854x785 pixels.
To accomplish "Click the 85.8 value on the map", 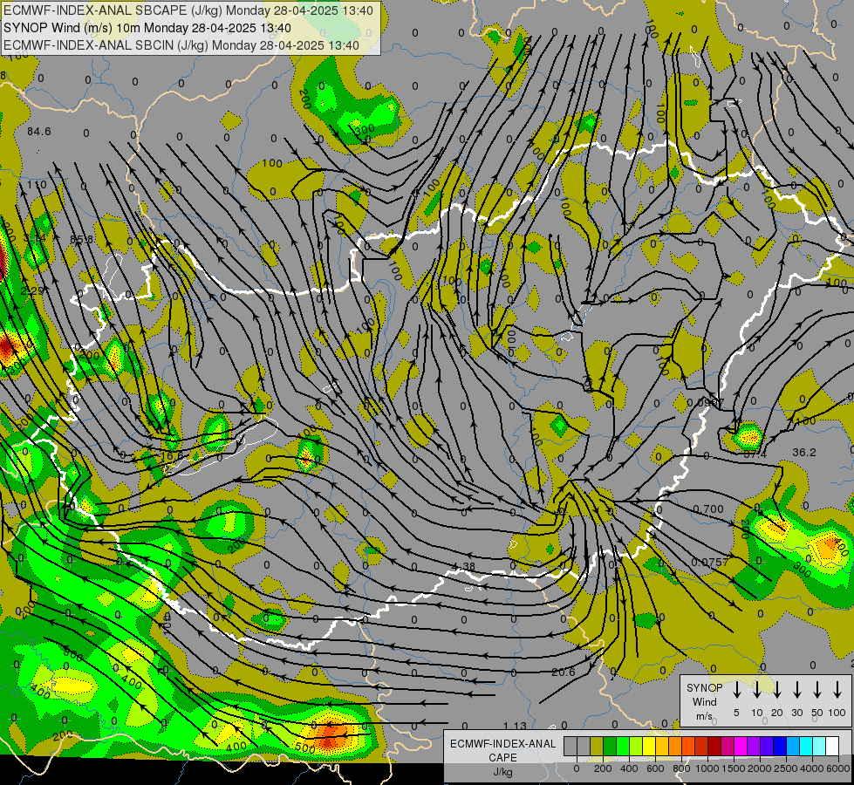I will pyautogui.click(x=82, y=239).
